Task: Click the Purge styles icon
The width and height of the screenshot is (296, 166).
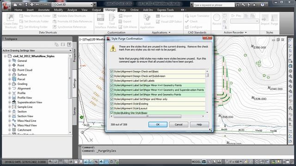Action: [x=274, y=18]
